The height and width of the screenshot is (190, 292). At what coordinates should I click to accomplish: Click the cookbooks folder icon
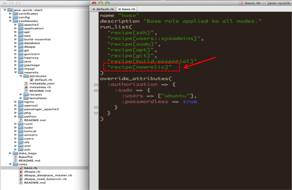coord(16,21)
